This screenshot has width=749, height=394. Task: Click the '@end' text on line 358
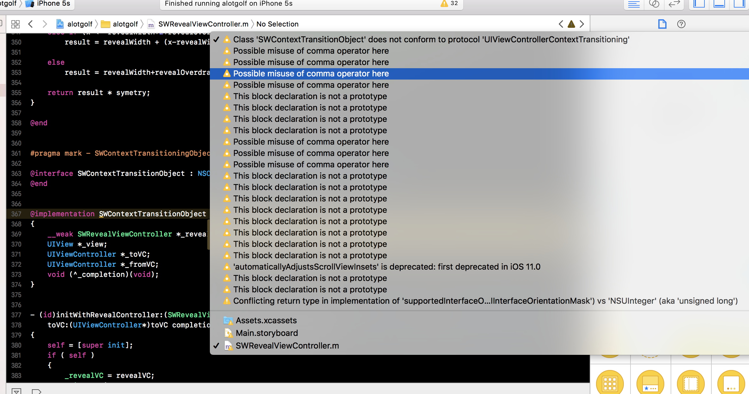pyautogui.click(x=39, y=123)
